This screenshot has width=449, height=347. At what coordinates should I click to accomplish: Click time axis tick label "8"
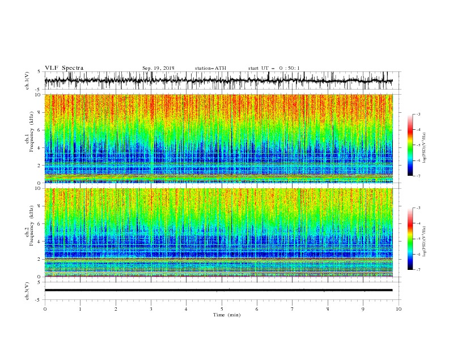click(x=328, y=309)
